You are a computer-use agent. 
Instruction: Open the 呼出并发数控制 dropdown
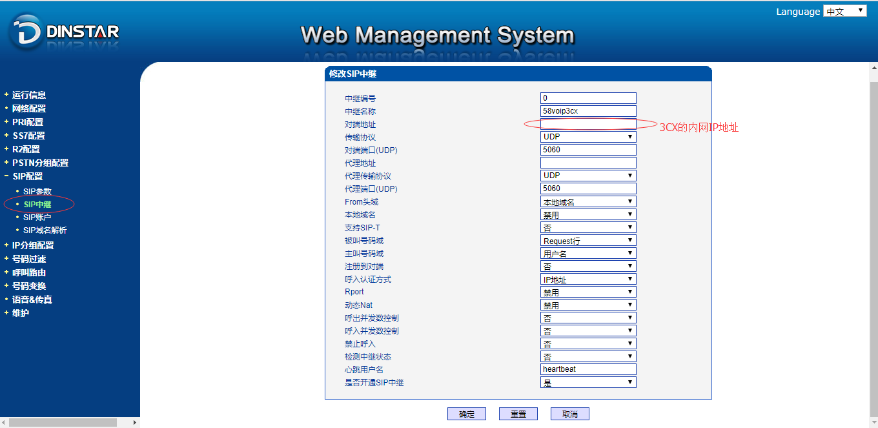(588, 318)
